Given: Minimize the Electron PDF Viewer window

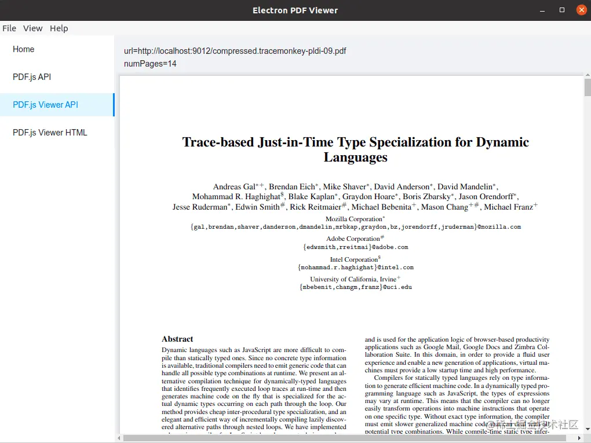Looking at the screenshot, I should click(542, 10).
